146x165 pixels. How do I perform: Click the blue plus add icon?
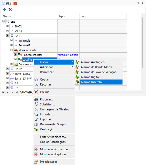[4, 9]
